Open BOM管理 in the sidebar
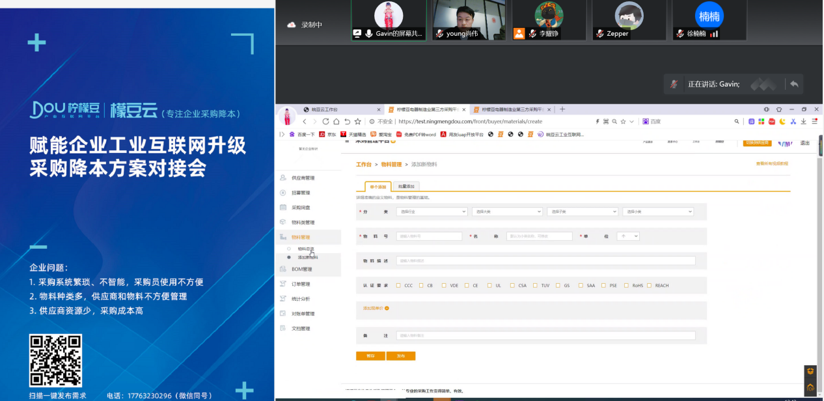 tap(302, 269)
